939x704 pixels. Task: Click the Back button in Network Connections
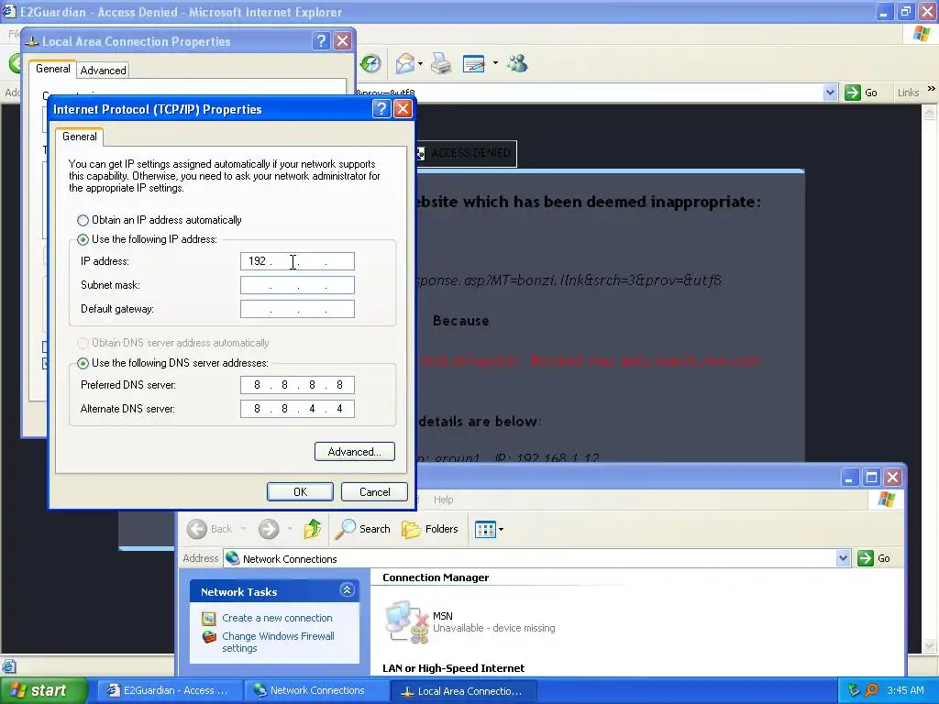tap(209, 529)
